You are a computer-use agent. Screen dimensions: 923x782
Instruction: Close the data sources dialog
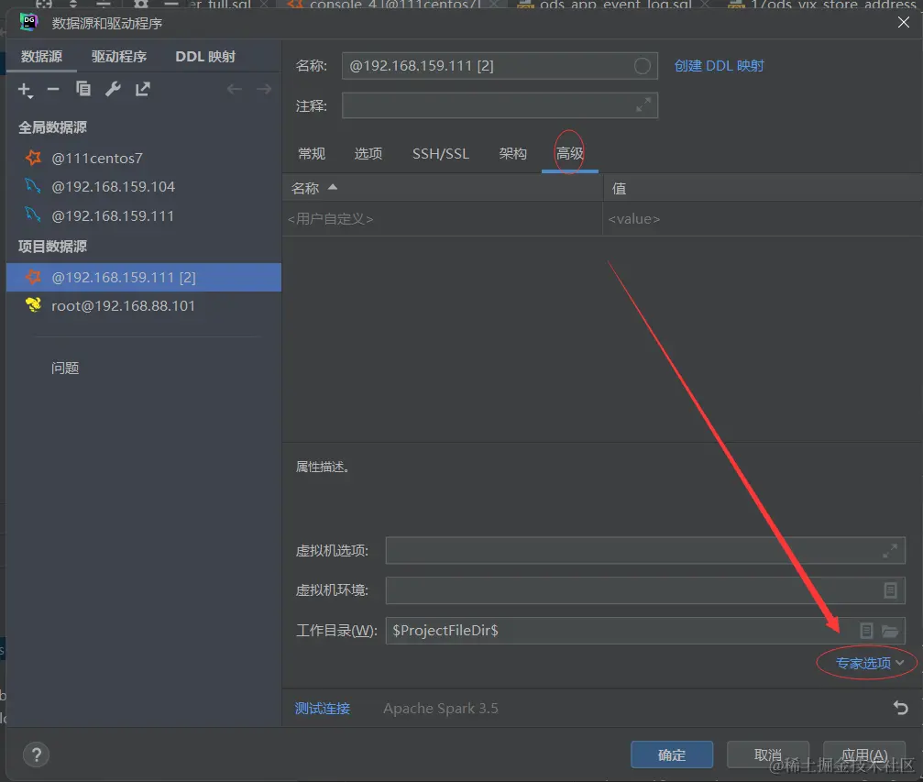tap(903, 23)
